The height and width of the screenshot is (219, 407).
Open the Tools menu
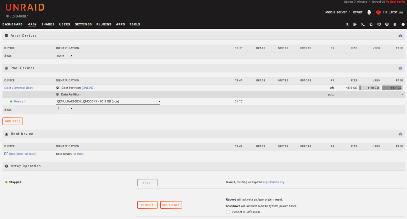point(135,24)
